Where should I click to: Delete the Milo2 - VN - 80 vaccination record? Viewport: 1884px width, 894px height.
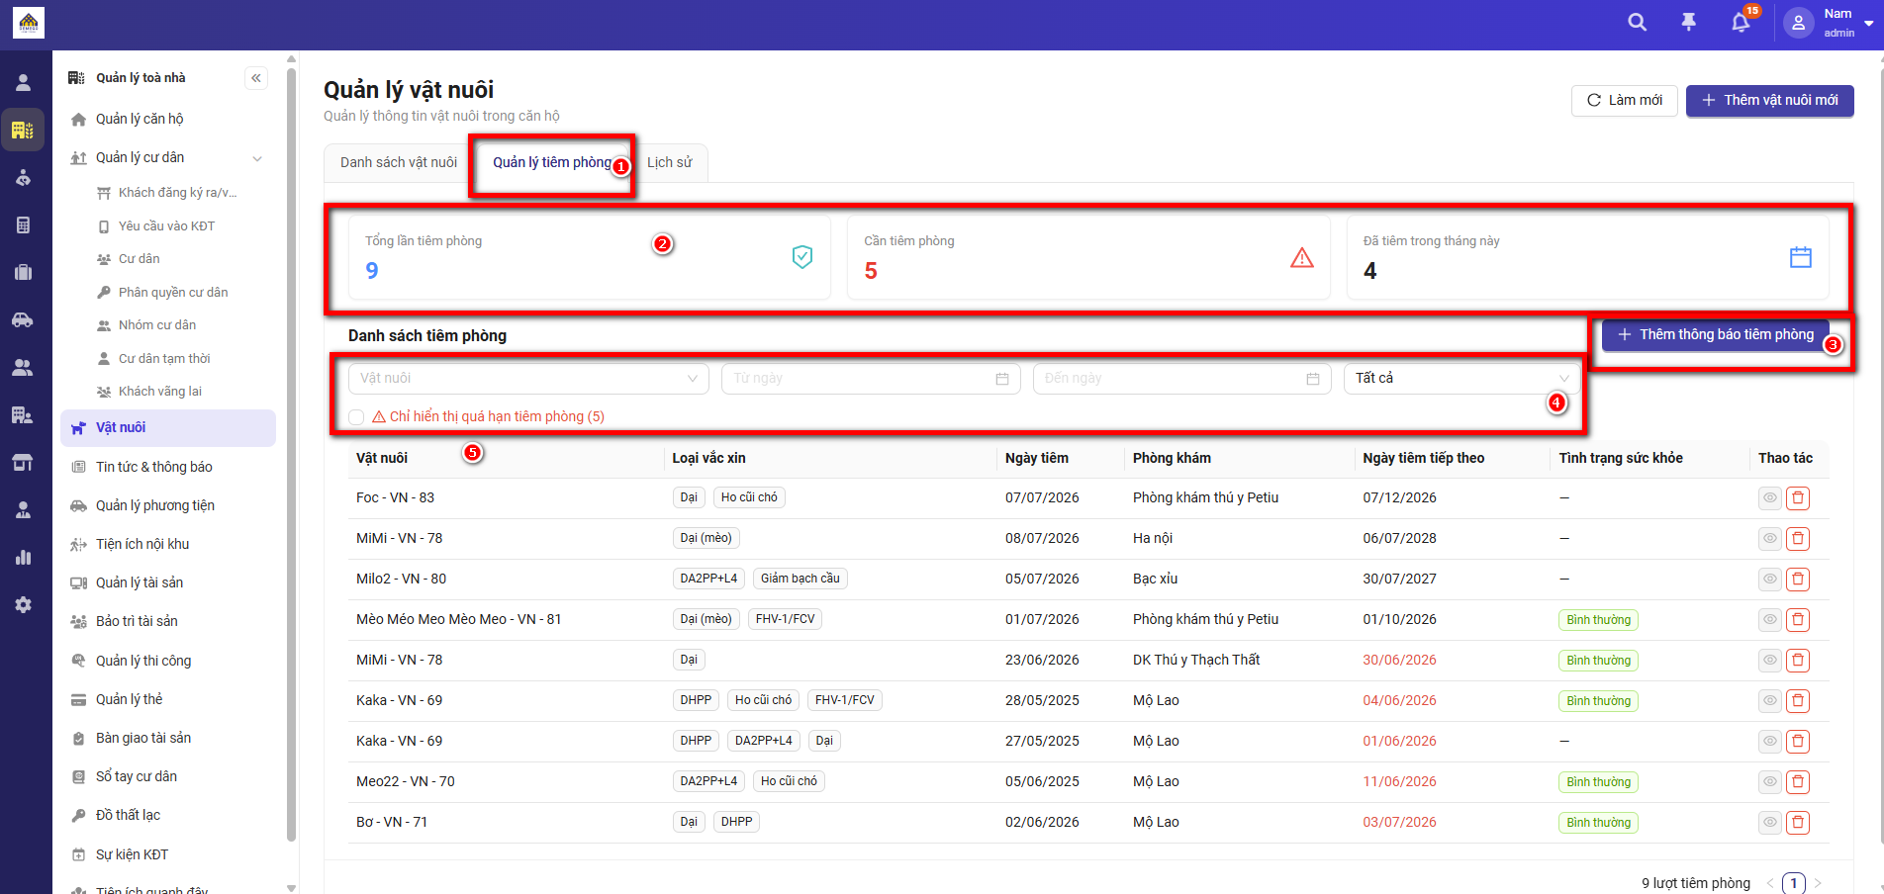pyautogui.click(x=1798, y=580)
